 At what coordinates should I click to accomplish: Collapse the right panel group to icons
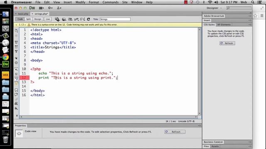click(251, 13)
